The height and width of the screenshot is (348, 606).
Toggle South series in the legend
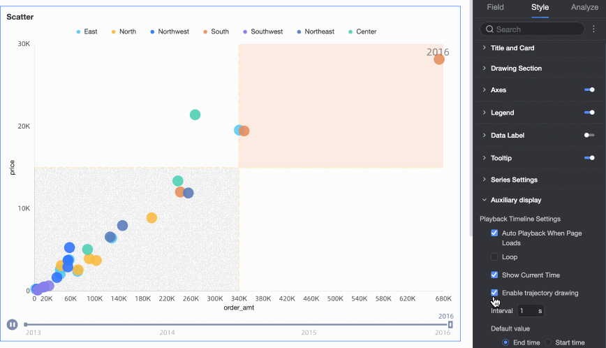216,31
